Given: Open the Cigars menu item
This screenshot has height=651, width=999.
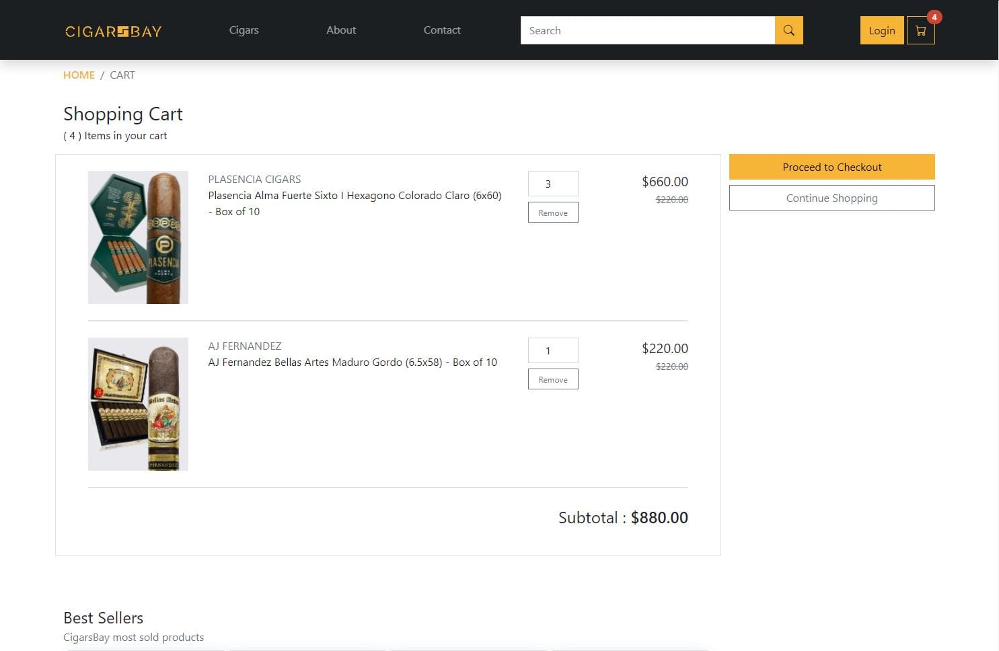Looking at the screenshot, I should tap(244, 30).
